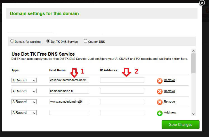The height and width of the screenshot is (137, 209).
Task: Select the Dot TK DNS Service radio button
Action: click(48, 41)
